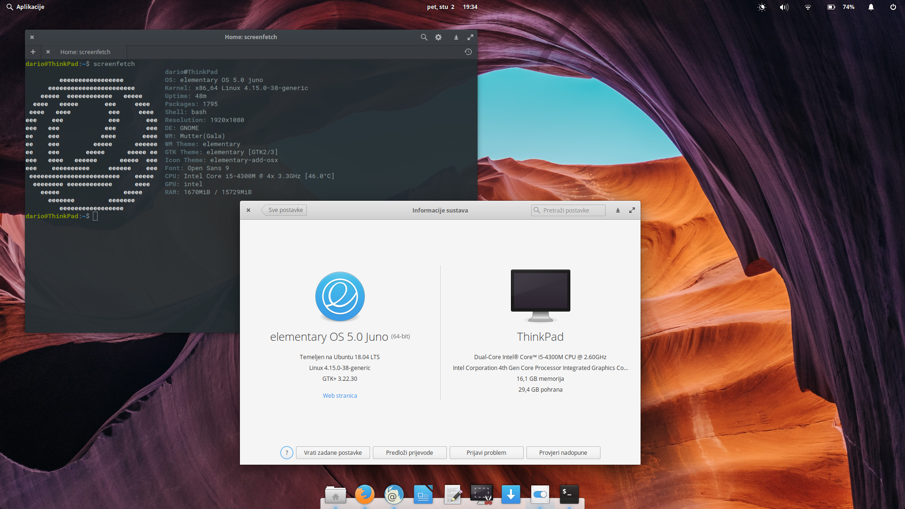905x509 pixels.
Task: Launch Firefox from the dock
Action: [365, 495]
